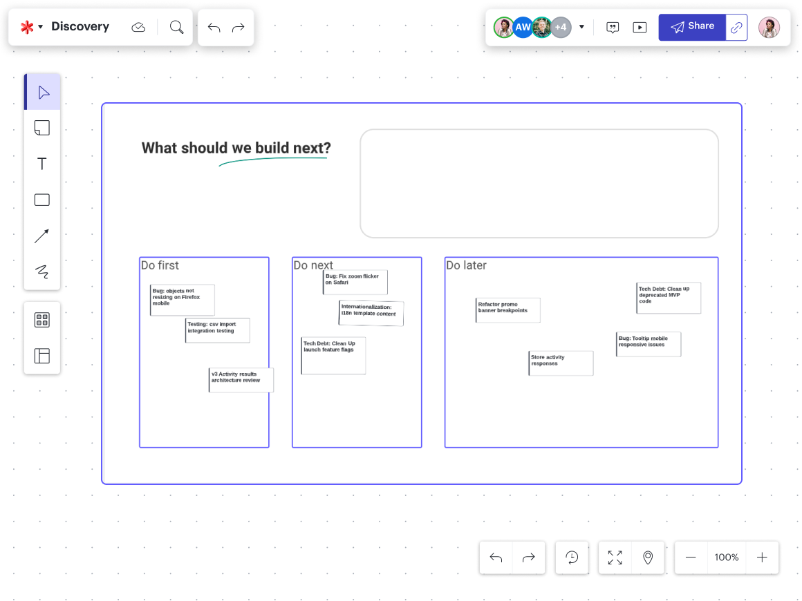Zoom out with the minus button
Screen dimensions: 802x601
coord(691,557)
